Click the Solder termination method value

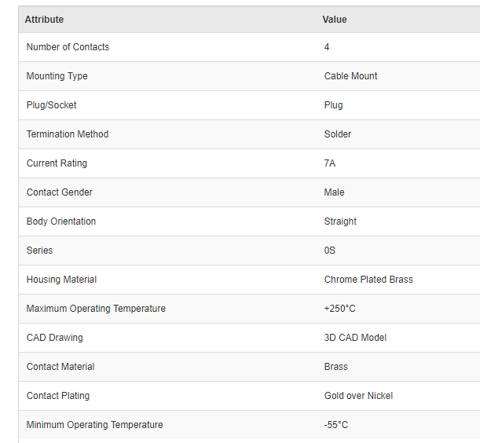click(338, 134)
